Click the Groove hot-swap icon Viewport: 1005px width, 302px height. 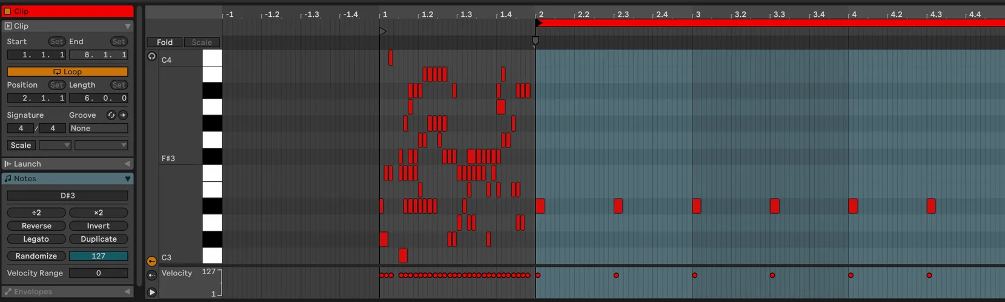coord(111,115)
